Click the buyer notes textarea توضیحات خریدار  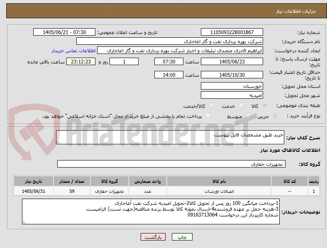point(151,212)
